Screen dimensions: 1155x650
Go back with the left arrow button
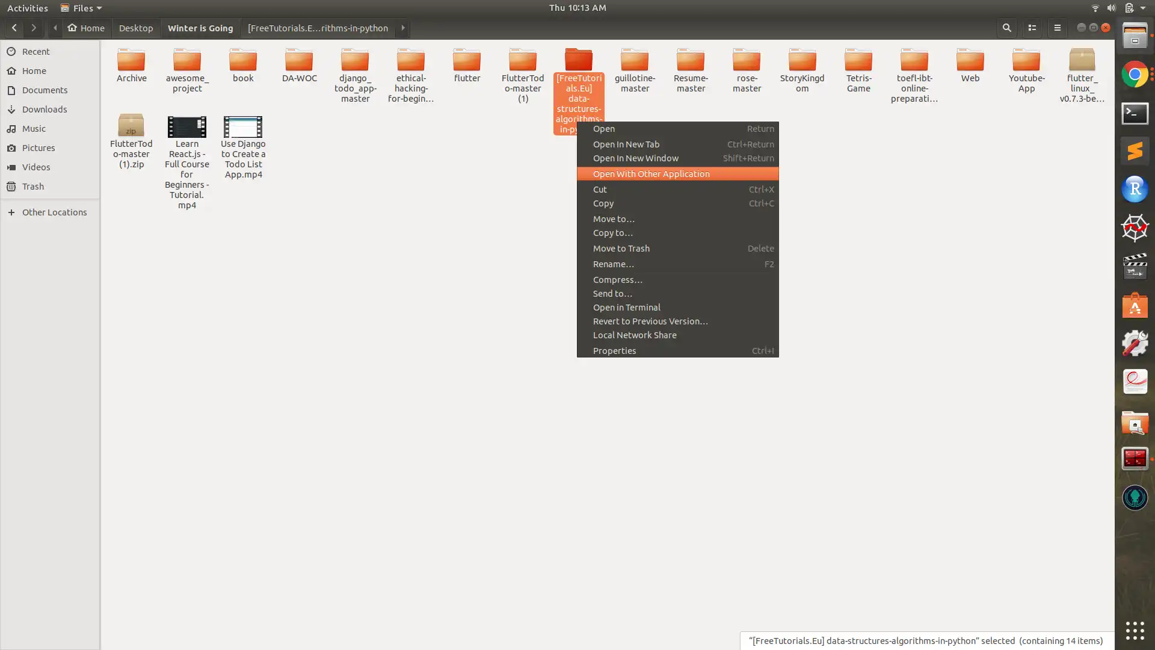[14, 28]
